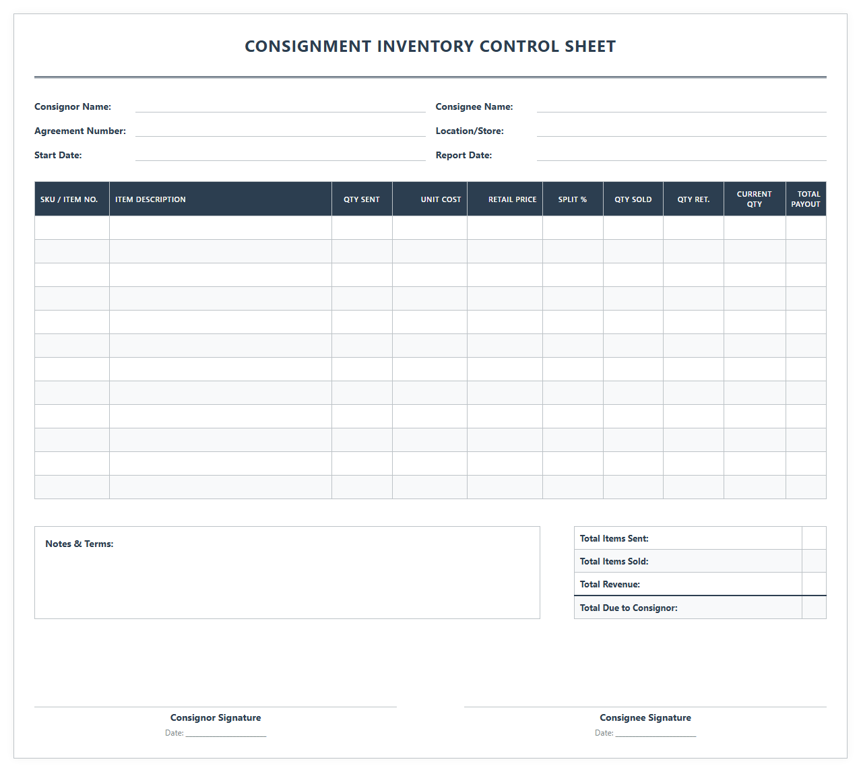Image resolution: width=861 pixels, height=772 pixels.
Task: Click the Consignee Signature line
Action: point(645,707)
